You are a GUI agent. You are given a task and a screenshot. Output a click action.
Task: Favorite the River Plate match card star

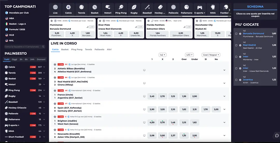pyautogui.click(x=100, y=21)
